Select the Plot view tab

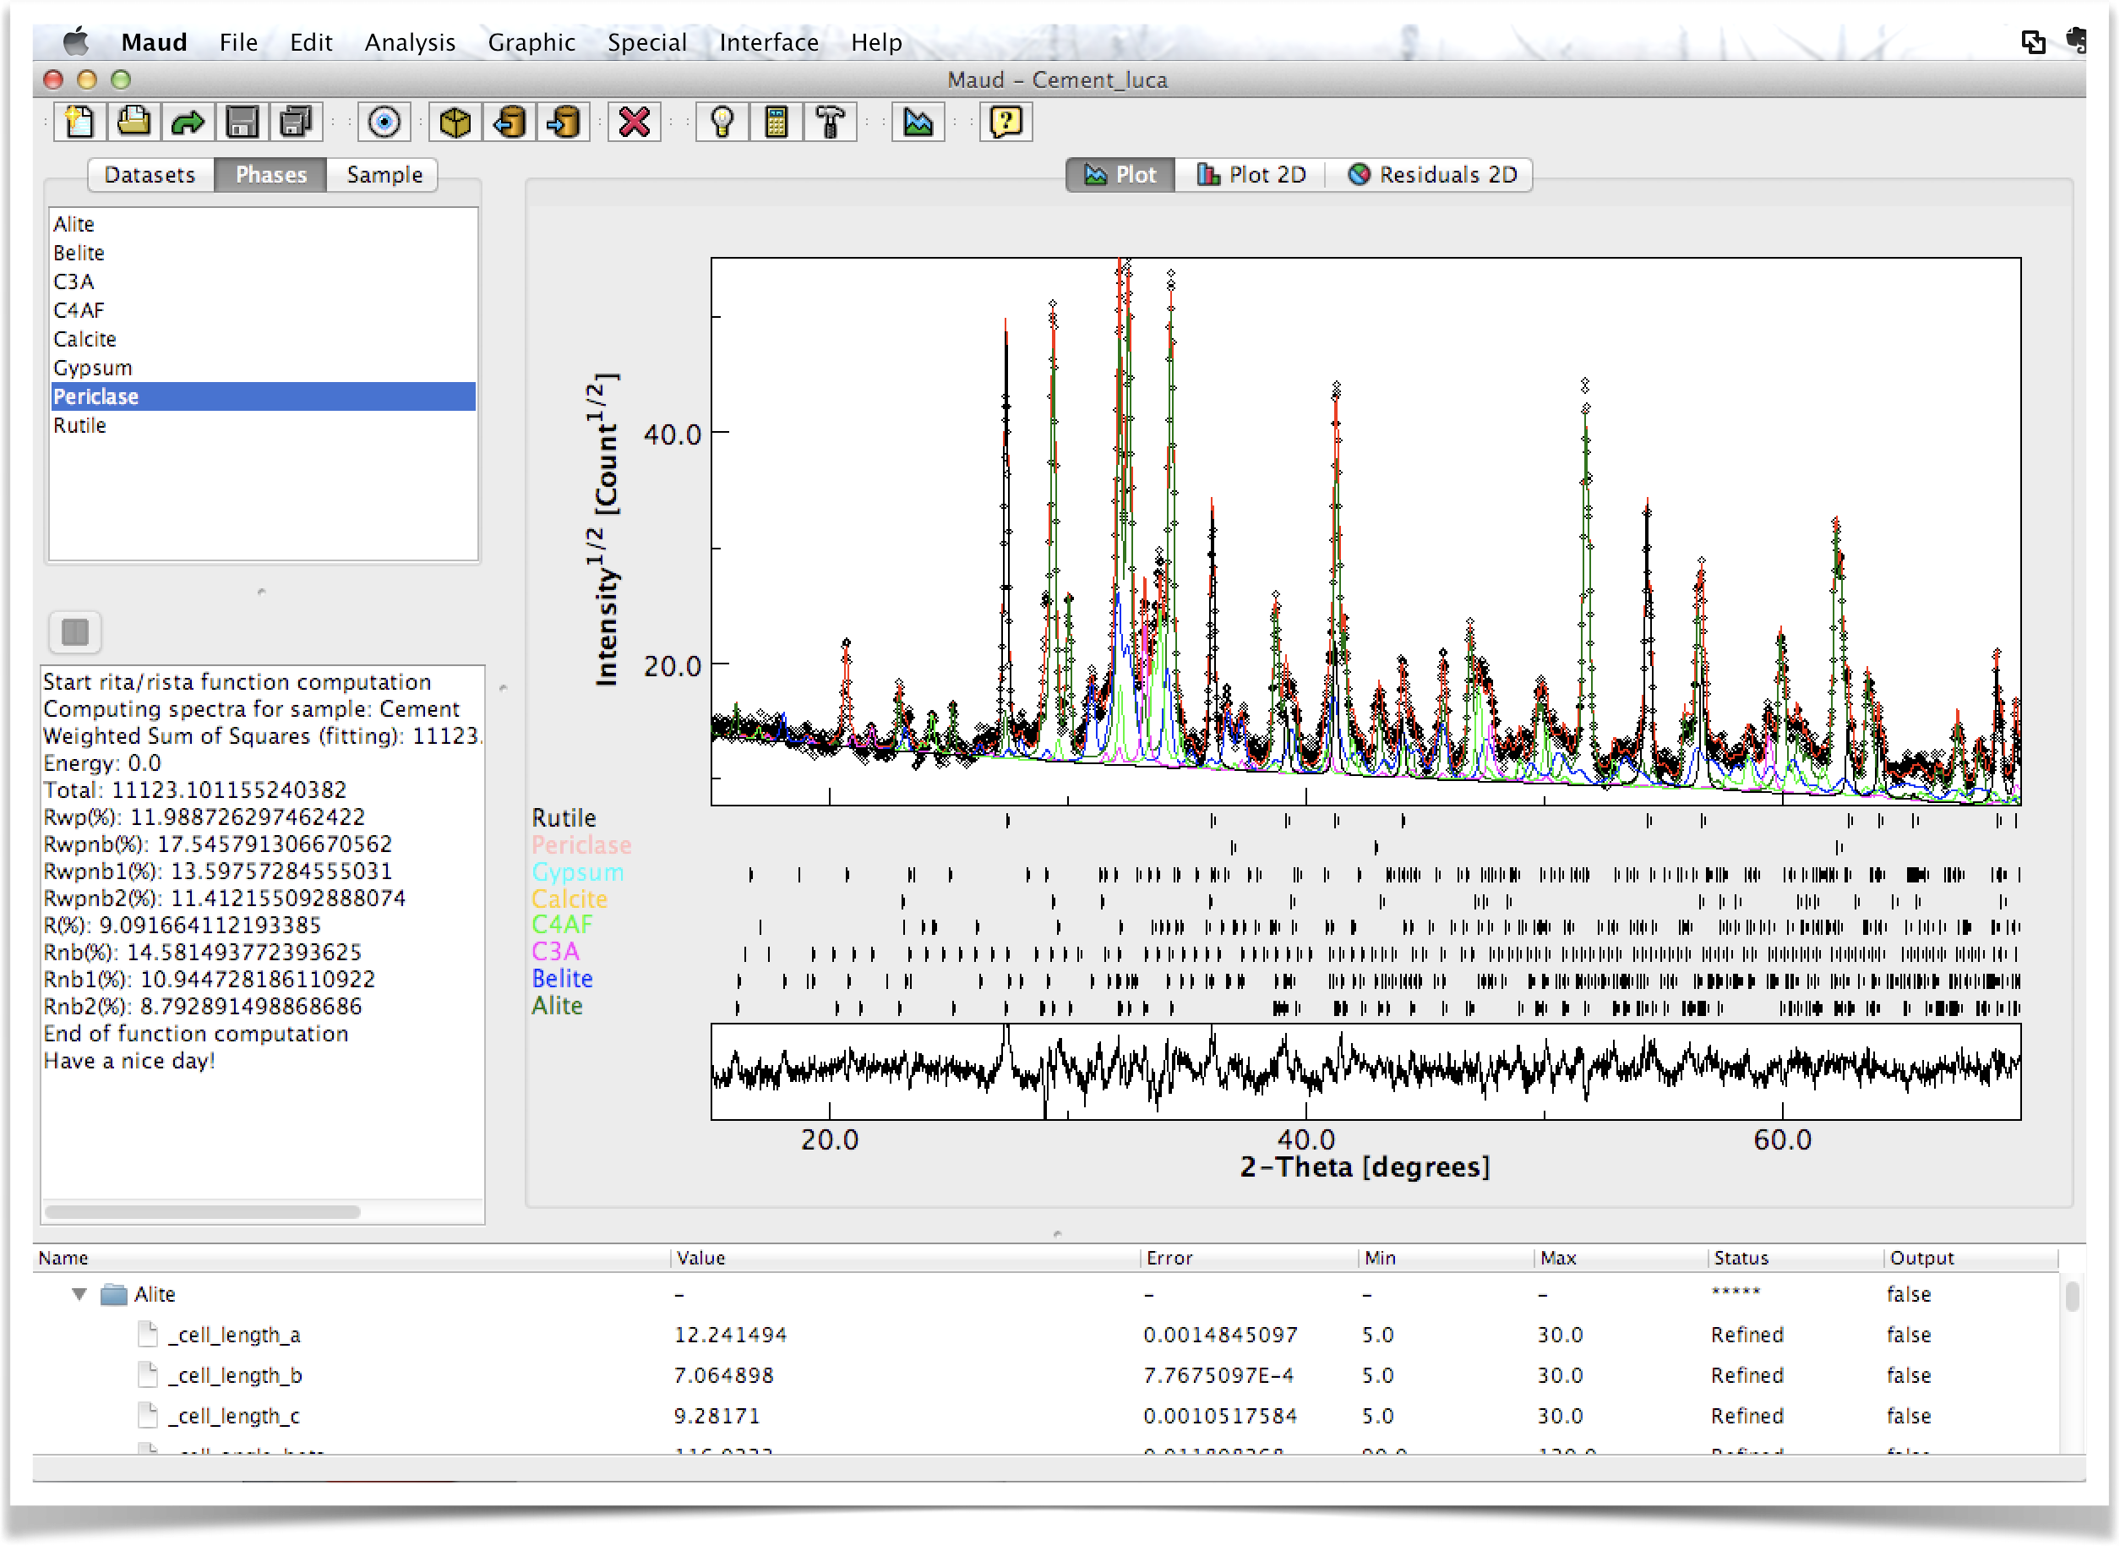pyautogui.click(x=1120, y=175)
